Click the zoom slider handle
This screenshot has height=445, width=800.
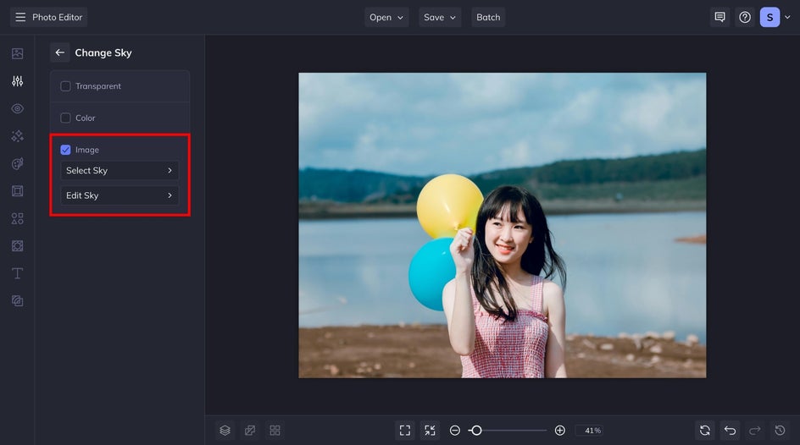476,431
